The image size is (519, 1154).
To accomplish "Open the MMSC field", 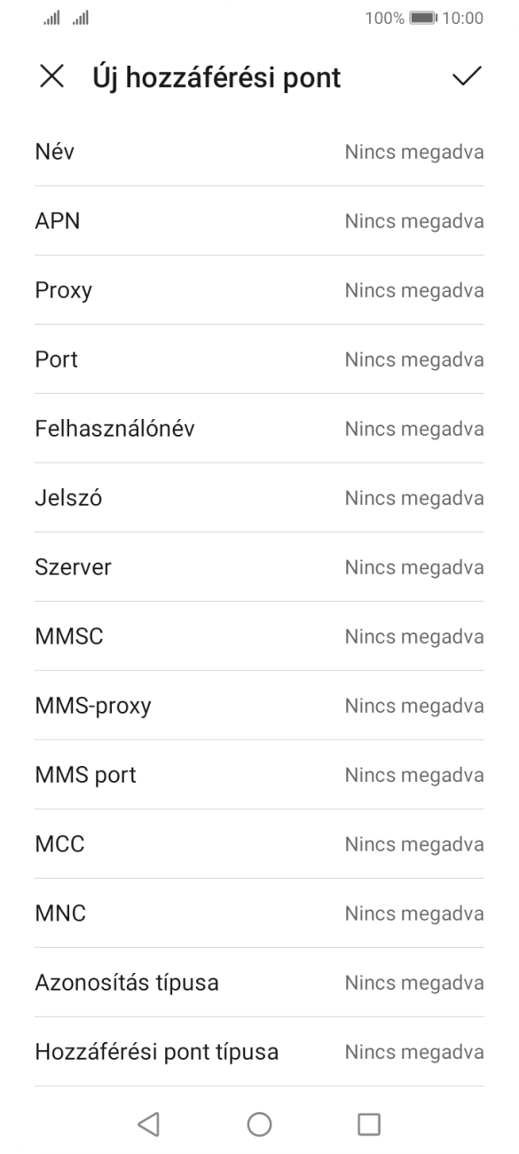I will (x=258, y=636).
